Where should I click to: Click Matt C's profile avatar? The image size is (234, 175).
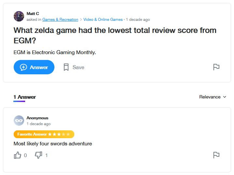[19, 16]
